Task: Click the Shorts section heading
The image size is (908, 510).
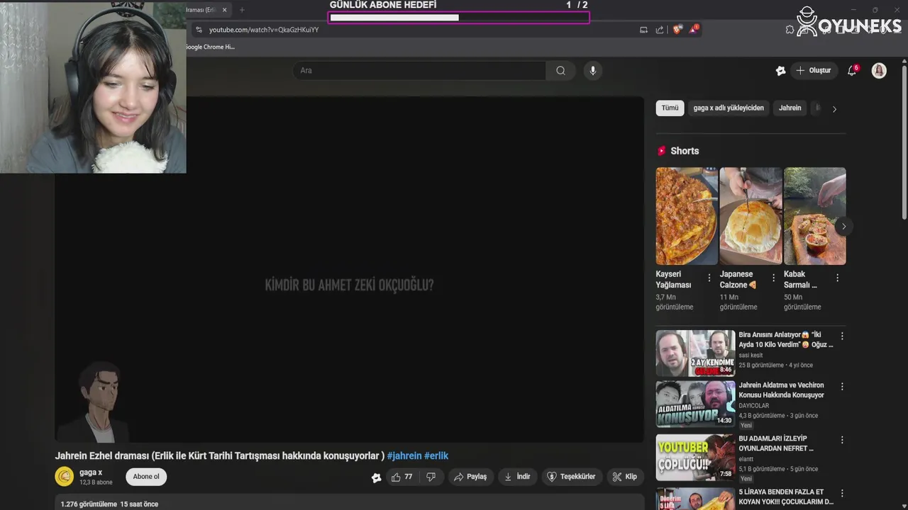Action: point(685,151)
